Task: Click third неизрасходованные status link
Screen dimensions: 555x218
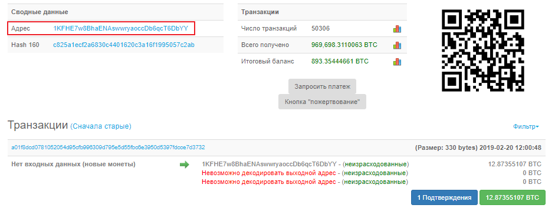Action: pyautogui.click(x=375, y=182)
